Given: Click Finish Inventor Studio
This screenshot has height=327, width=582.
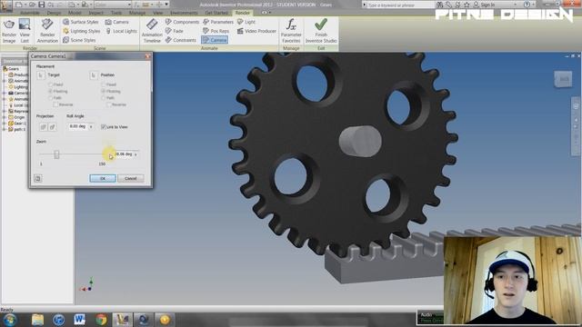Looking at the screenshot, I should pos(321,31).
